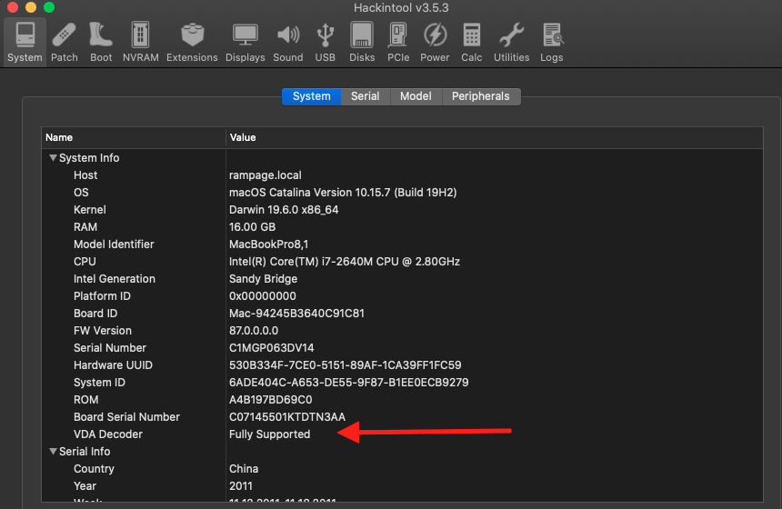Open the Utilities section

point(512,43)
